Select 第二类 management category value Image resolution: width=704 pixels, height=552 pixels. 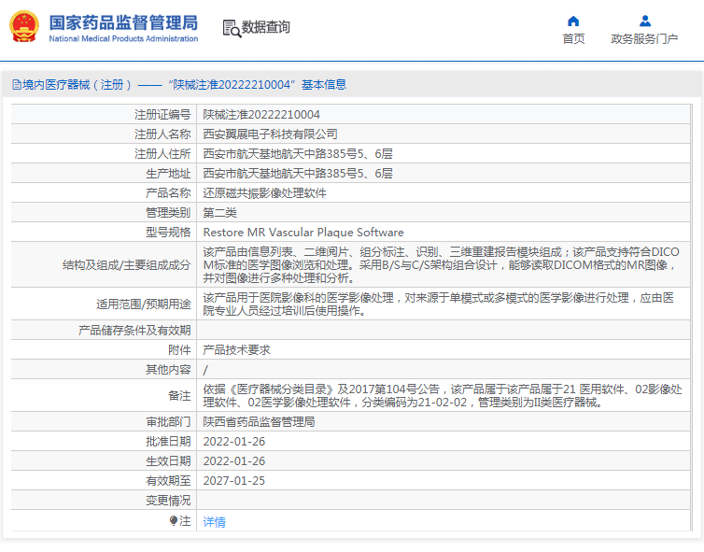[x=219, y=212]
